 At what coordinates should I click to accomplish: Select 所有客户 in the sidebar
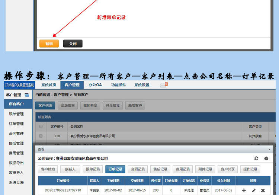[x=18, y=104]
